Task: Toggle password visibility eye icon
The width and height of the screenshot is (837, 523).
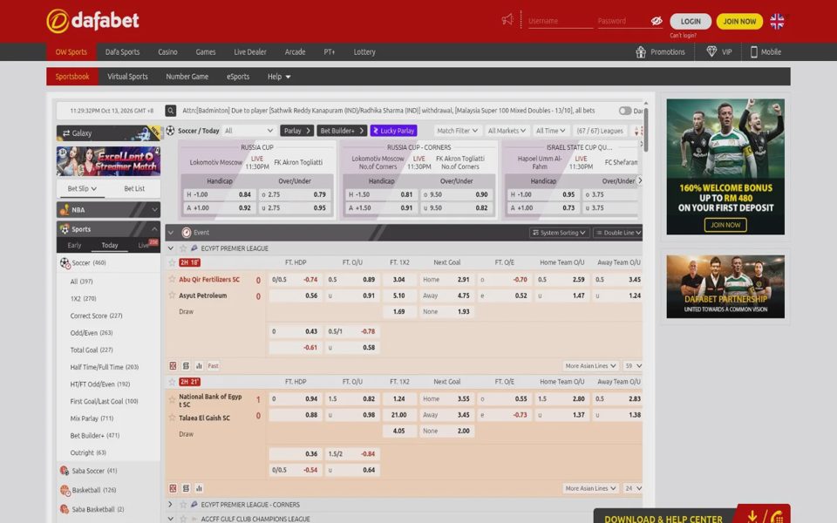Action: click(656, 21)
